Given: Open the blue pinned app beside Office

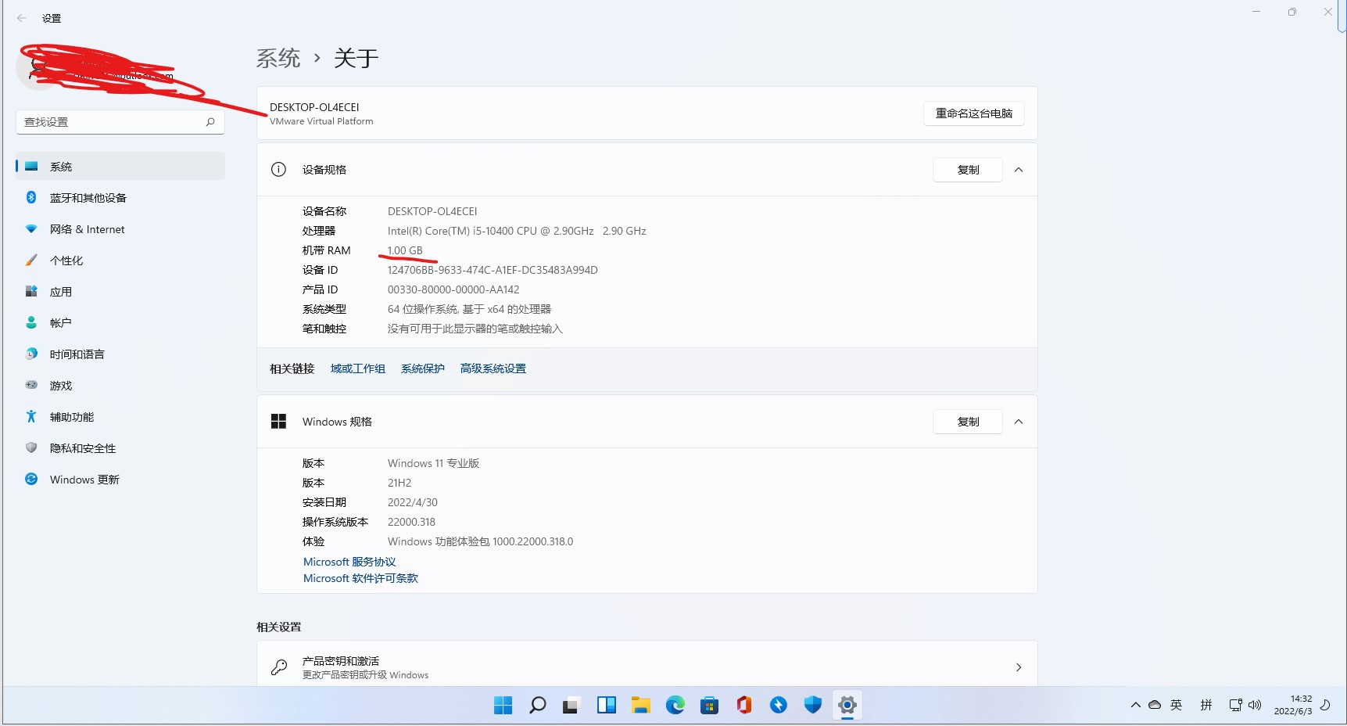Looking at the screenshot, I should (x=779, y=706).
